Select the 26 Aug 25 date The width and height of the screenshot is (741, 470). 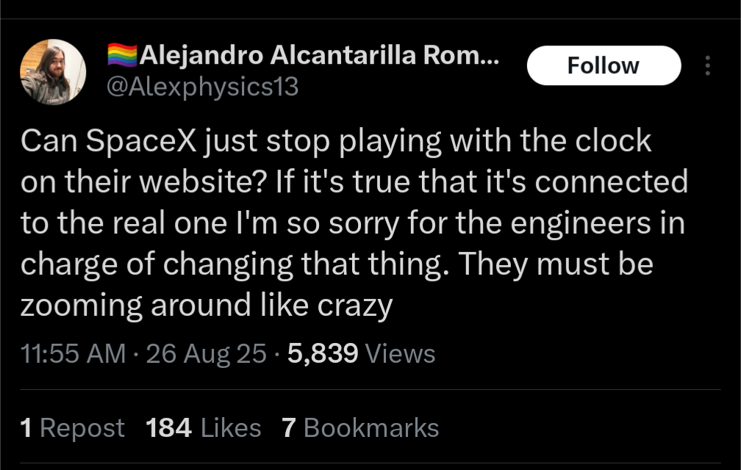pos(207,353)
